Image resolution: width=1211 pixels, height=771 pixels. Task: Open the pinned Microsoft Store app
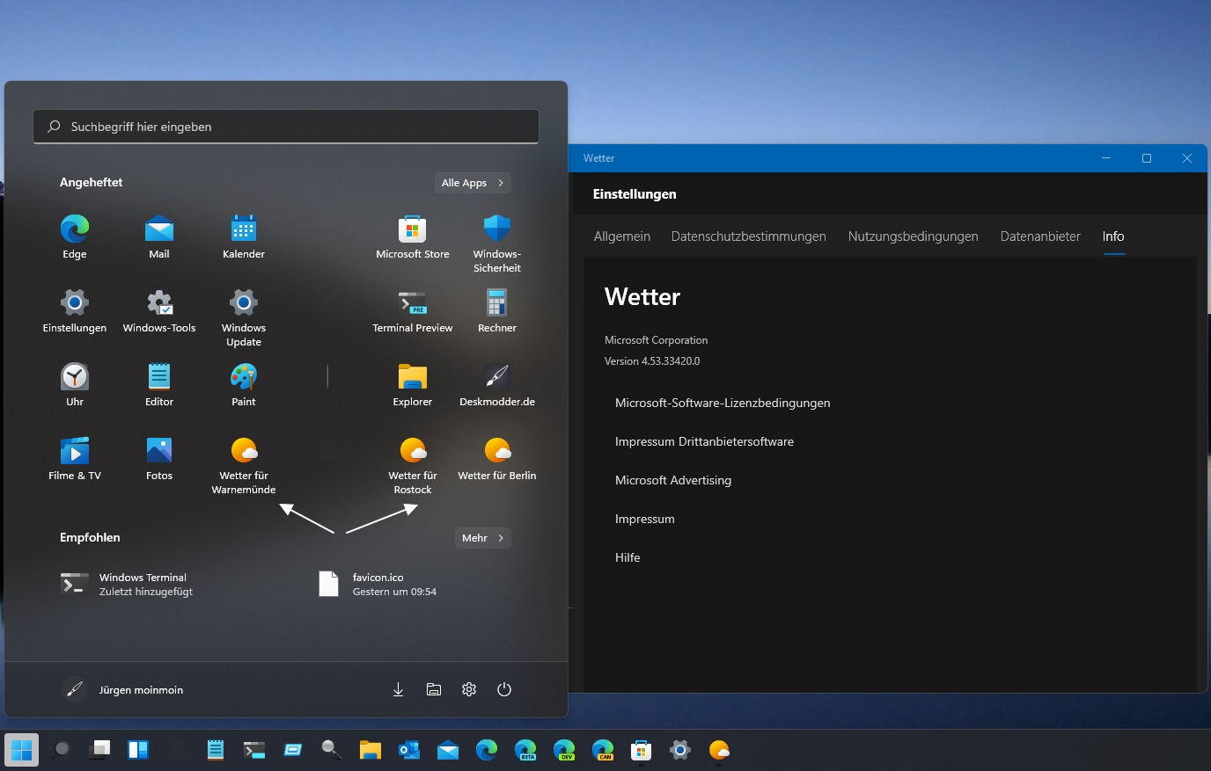pos(413,237)
